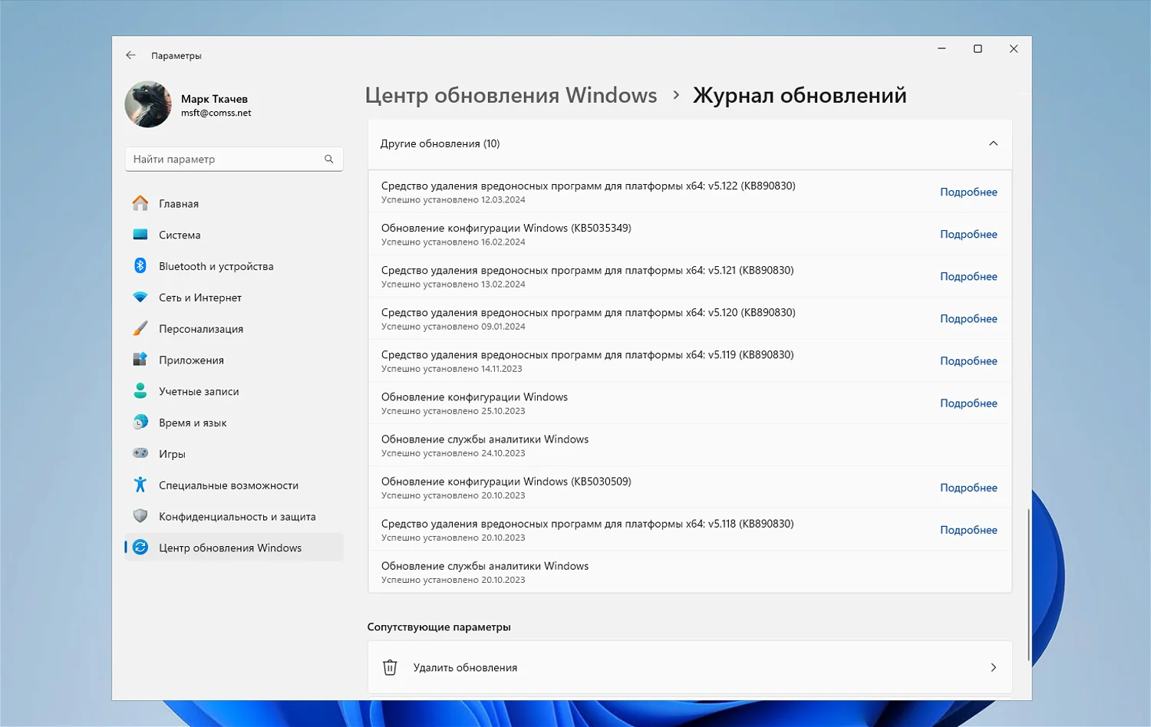The image size is (1151, 727).
Task: Click the Сопутствующие параметры heading
Action: click(439, 627)
